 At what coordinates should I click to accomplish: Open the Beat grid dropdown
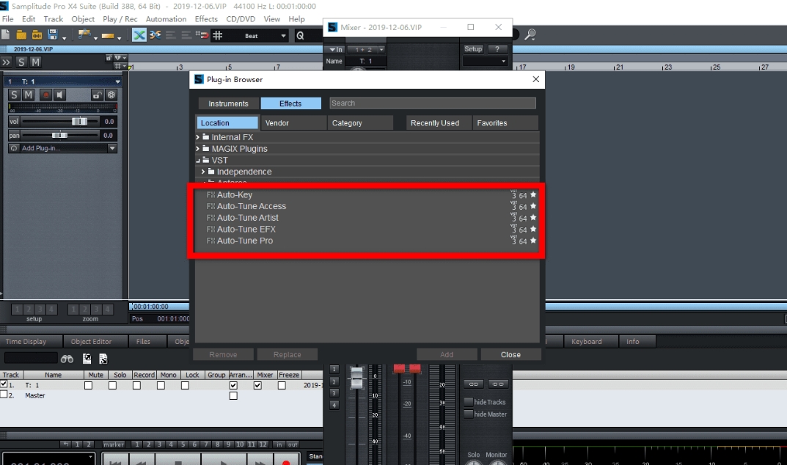tap(283, 36)
